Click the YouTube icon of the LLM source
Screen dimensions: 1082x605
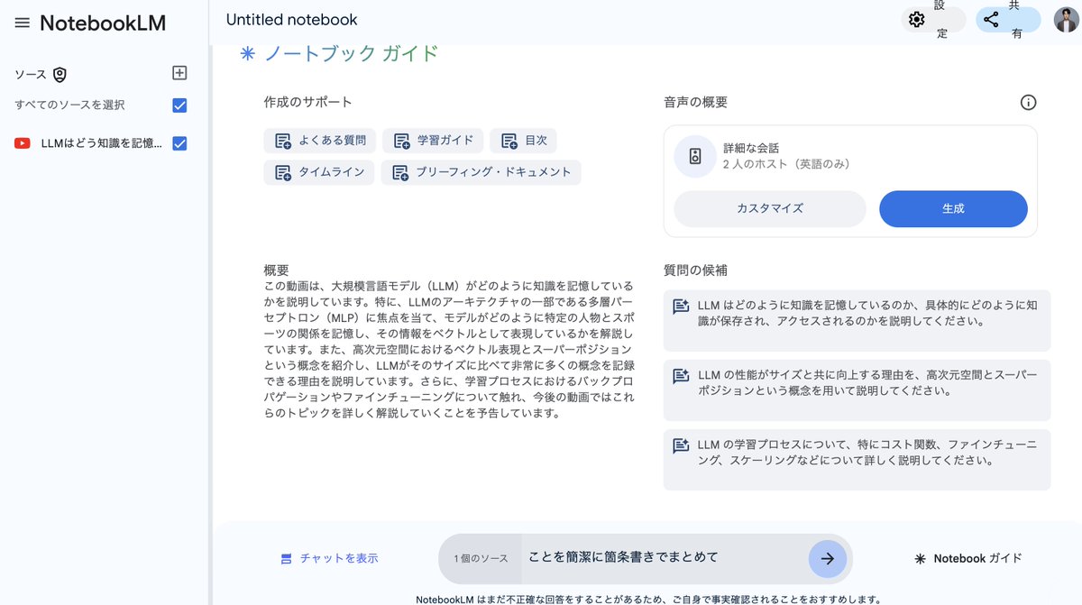[x=23, y=143]
